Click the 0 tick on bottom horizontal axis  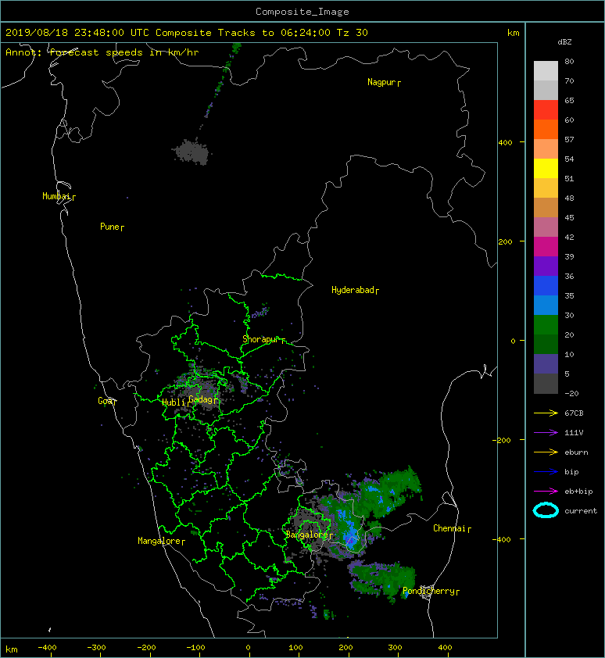pos(249,648)
